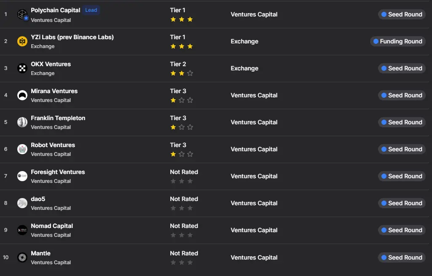This screenshot has height=276, width=432.
Task: Open the YZi Labs (prev Binance Labs) link
Action: [72, 37]
